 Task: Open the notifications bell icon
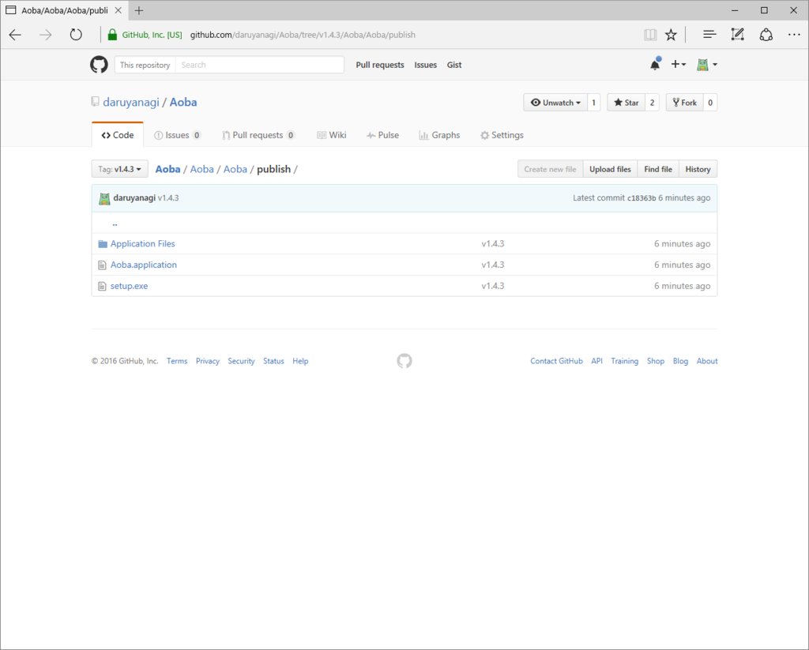pos(655,64)
